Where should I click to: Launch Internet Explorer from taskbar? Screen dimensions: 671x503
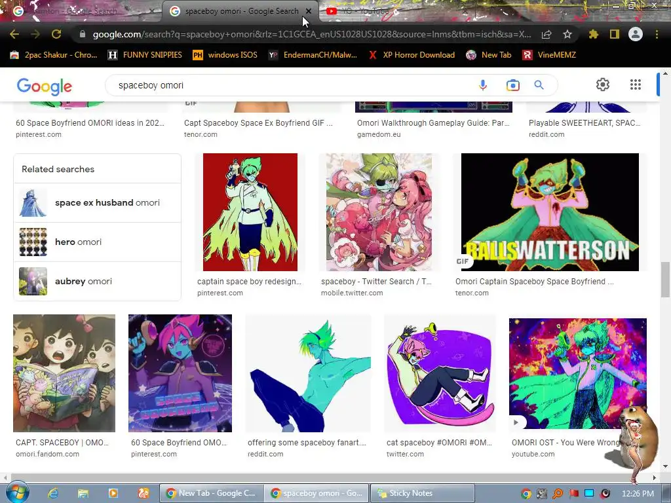tap(52, 493)
